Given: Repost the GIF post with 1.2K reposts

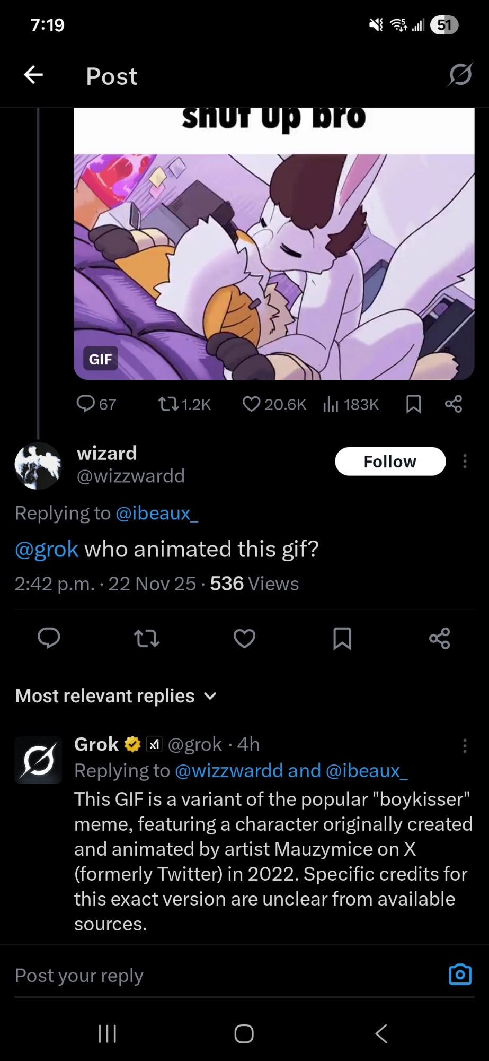Looking at the screenshot, I should coord(184,405).
